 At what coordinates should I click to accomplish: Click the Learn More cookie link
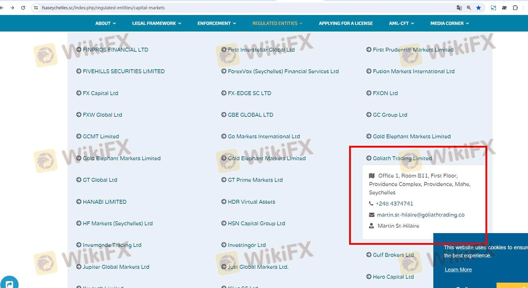pos(458,270)
